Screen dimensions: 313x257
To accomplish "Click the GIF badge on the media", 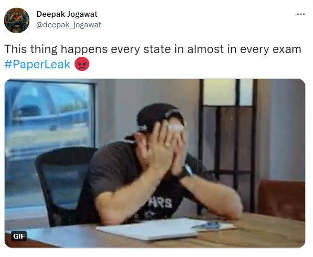I will pyautogui.click(x=19, y=236).
